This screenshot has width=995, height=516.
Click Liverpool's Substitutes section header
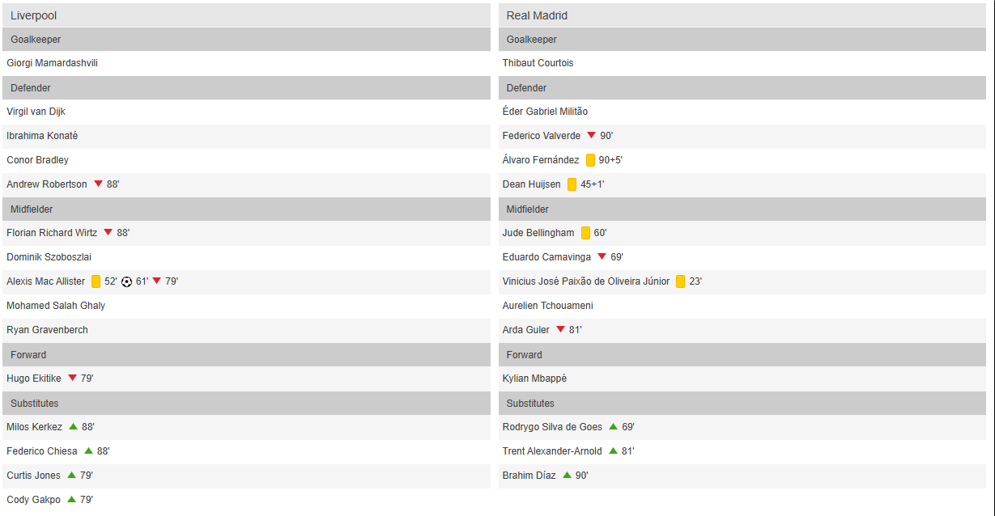point(34,403)
